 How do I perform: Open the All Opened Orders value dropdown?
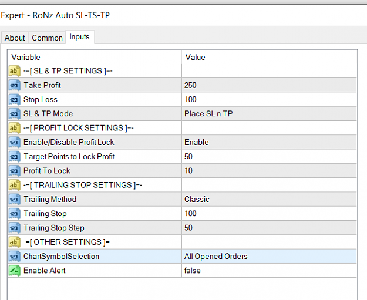tap(269, 256)
